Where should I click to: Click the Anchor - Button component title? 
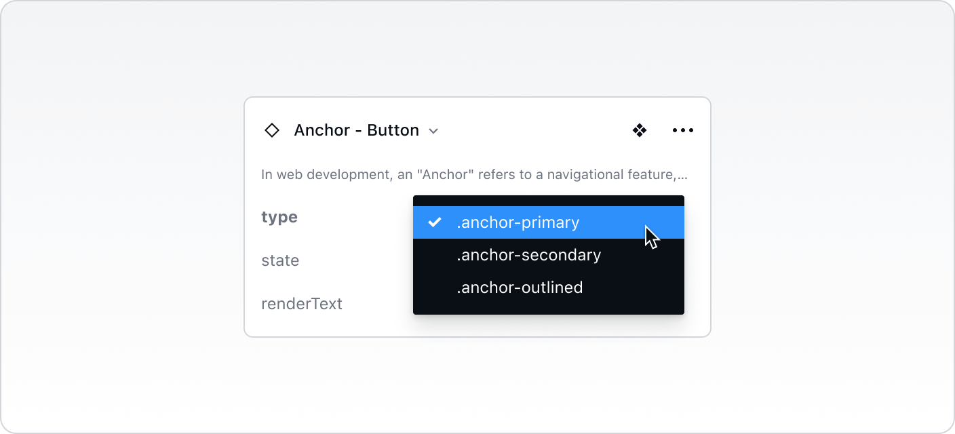pos(356,130)
